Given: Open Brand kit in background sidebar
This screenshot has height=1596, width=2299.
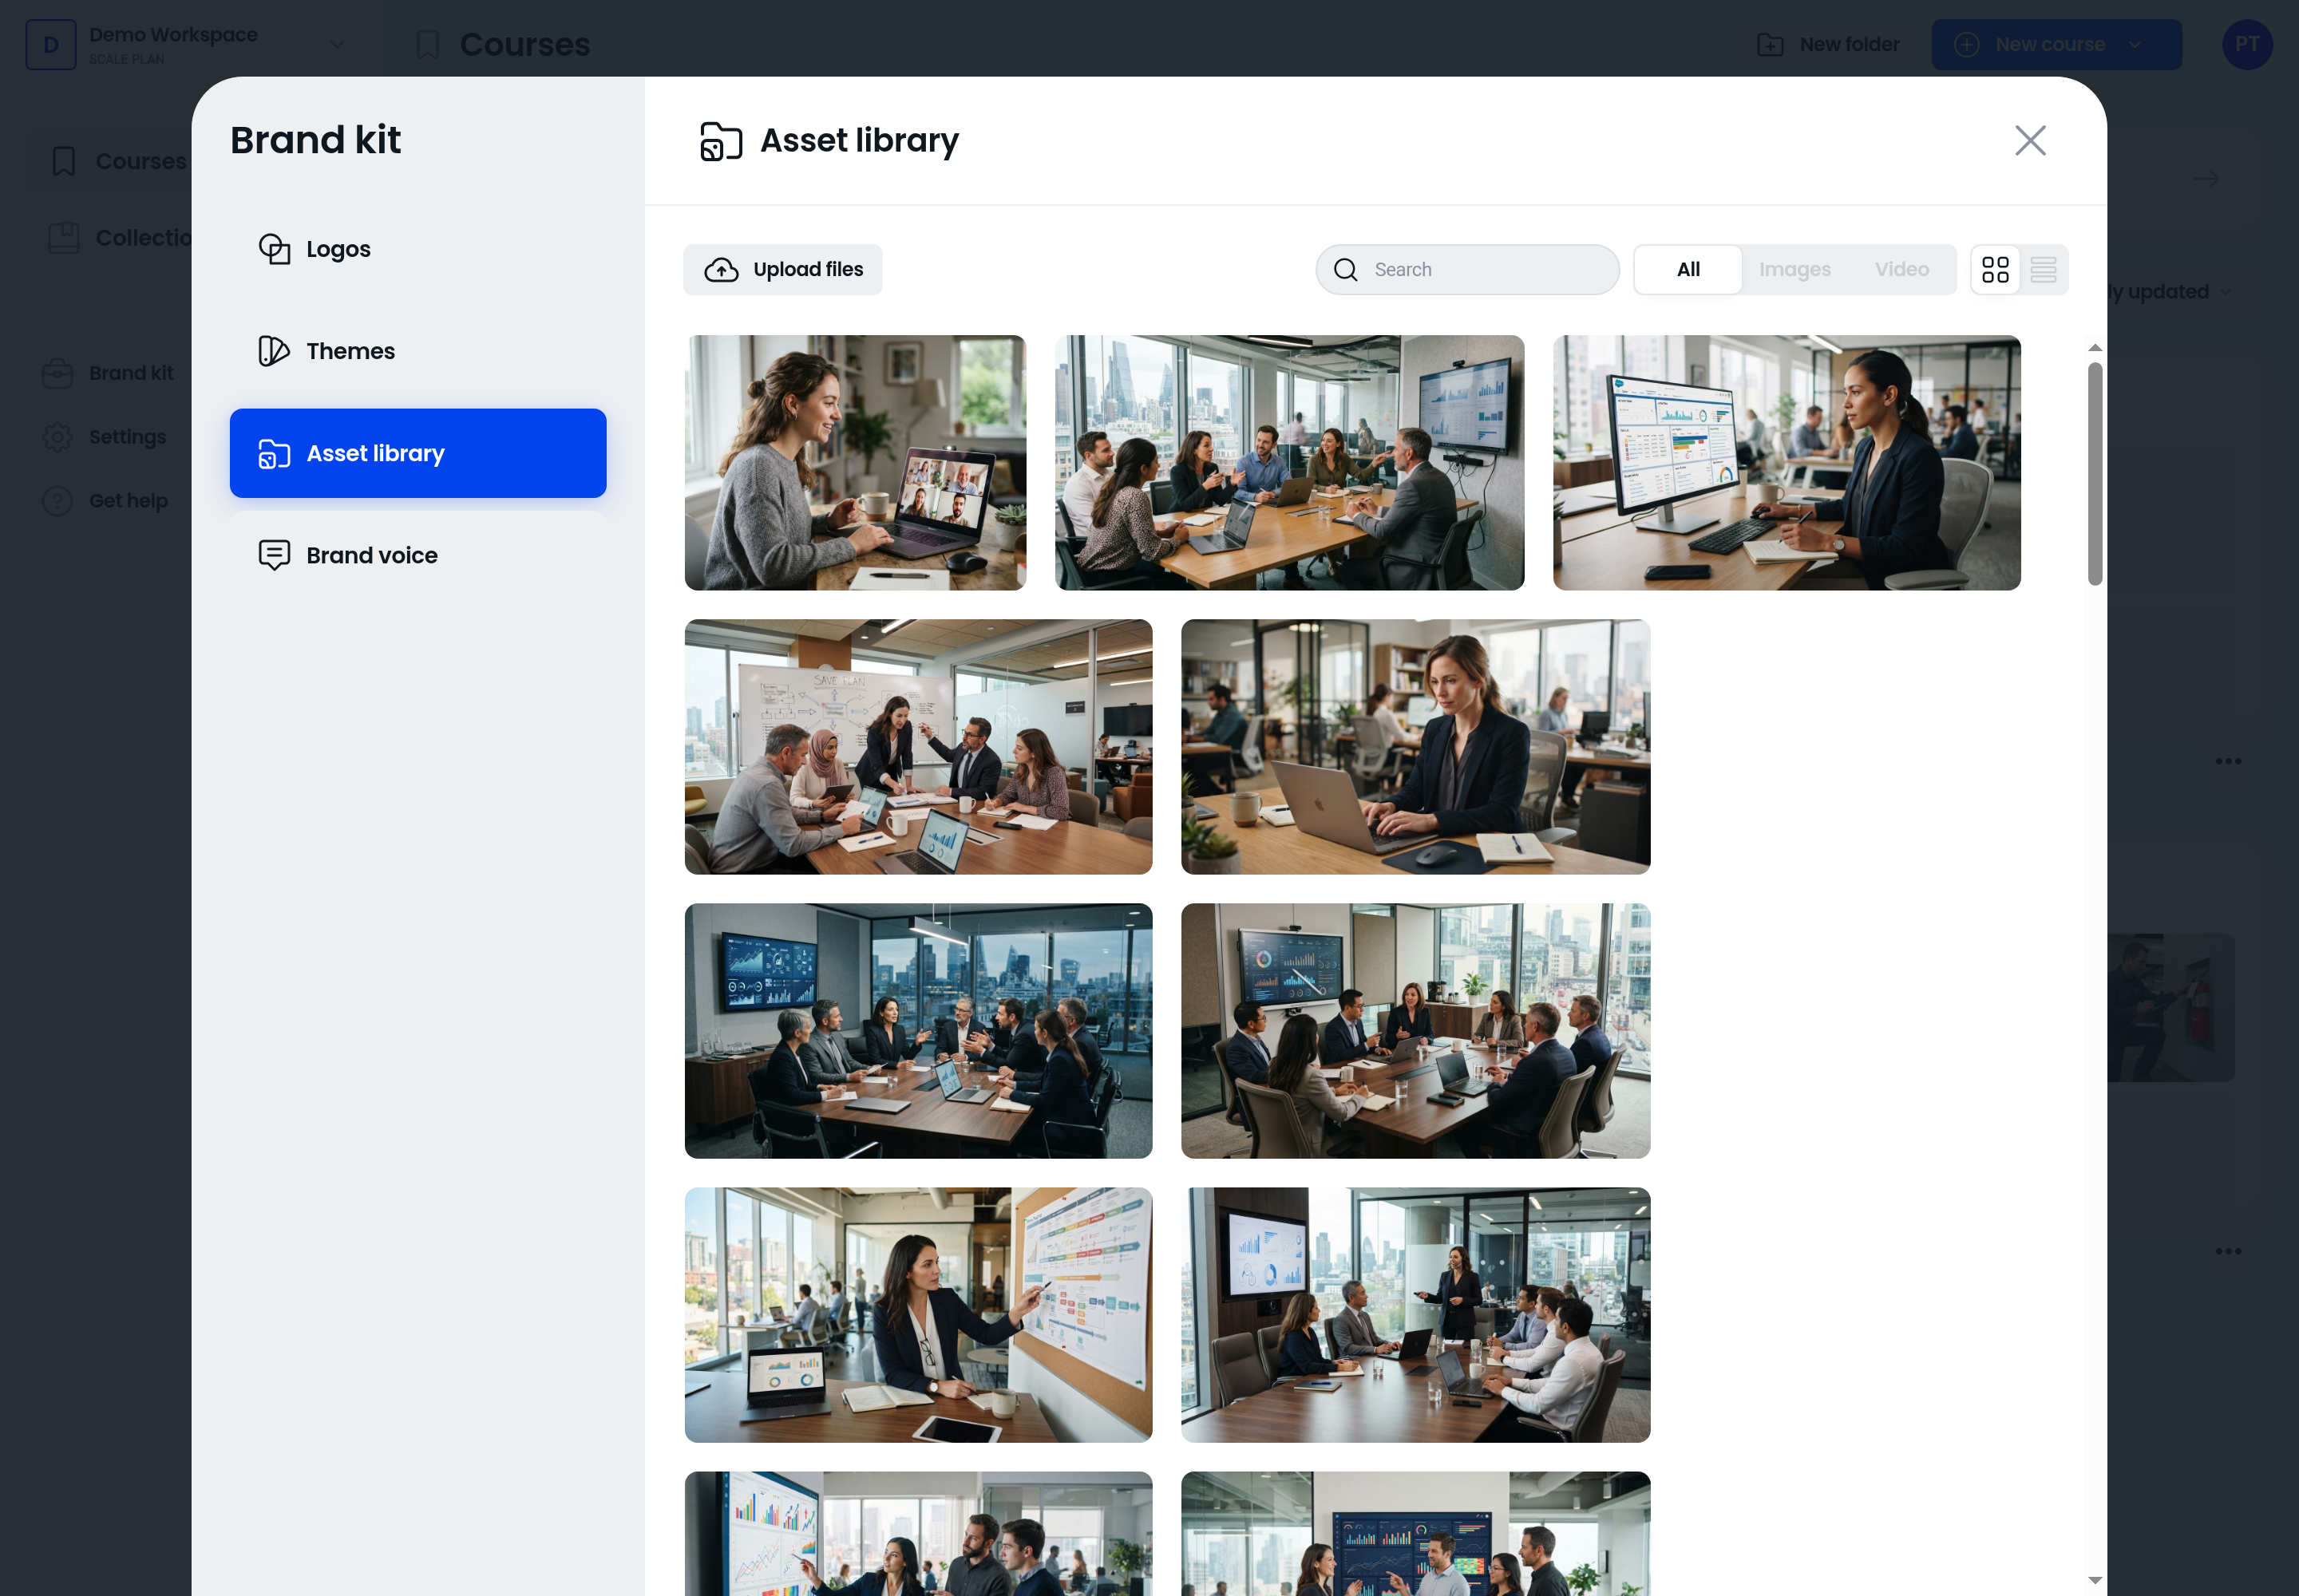Looking at the screenshot, I should 107,373.
